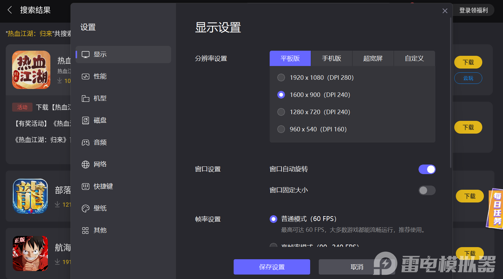Click the 登录领福利 login button
The height and width of the screenshot is (279, 503).
(x=473, y=10)
